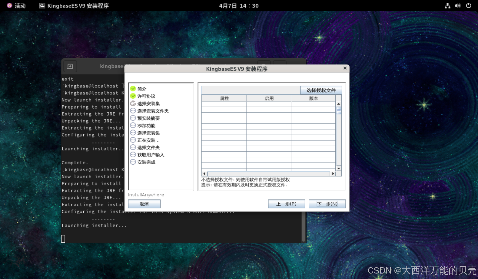Select the 选择安装文件夹 step label
478x279 pixels.
(153, 111)
